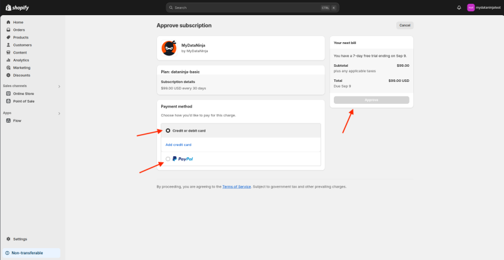Open Settings gear in sidebar

coord(8,239)
